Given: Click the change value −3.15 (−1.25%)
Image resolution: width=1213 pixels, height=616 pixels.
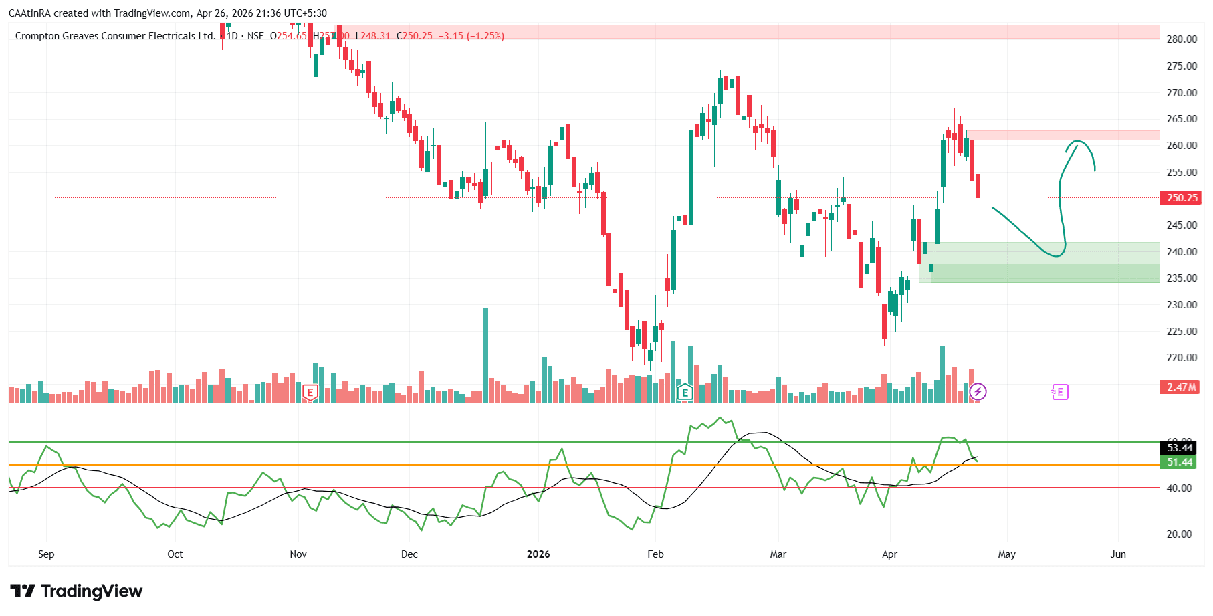Looking at the screenshot, I should pyautogui.click(x=471, y=36).
